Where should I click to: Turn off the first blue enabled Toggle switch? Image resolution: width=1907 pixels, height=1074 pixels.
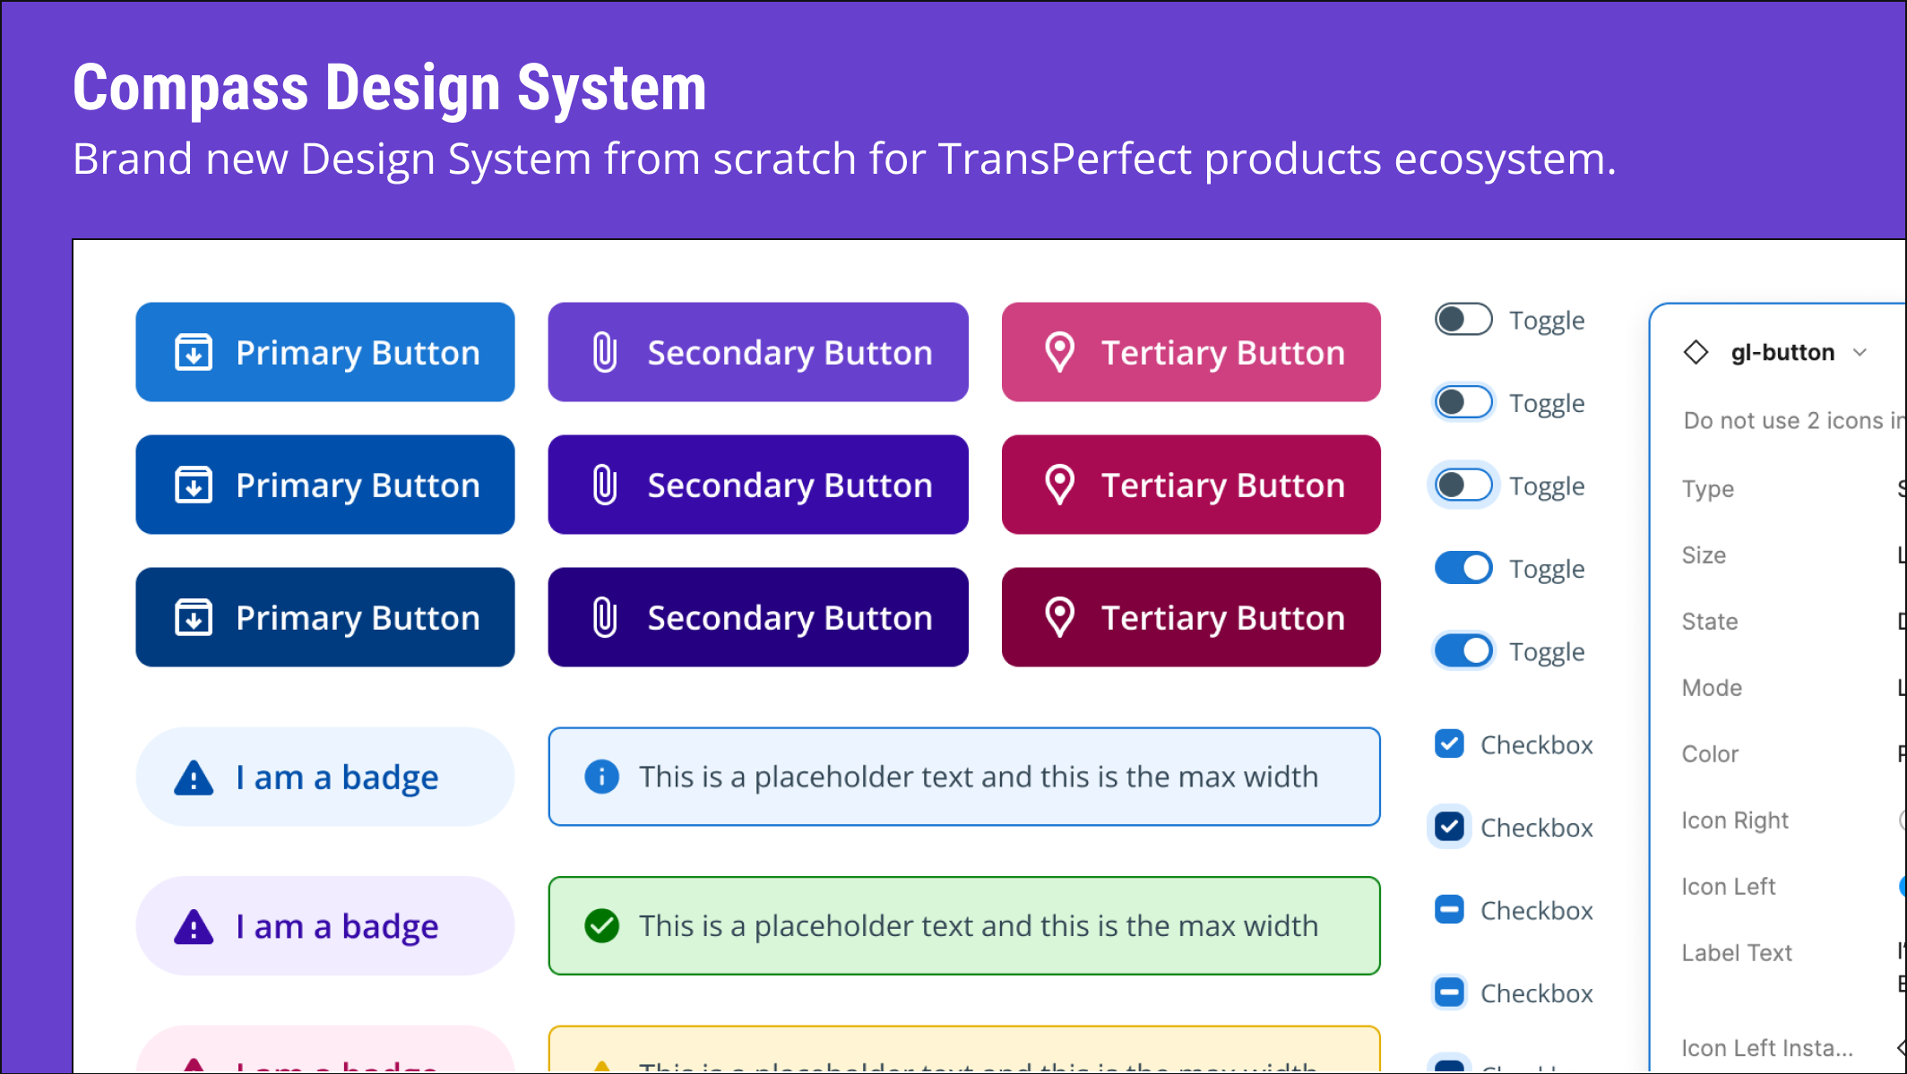[1463, 568]
